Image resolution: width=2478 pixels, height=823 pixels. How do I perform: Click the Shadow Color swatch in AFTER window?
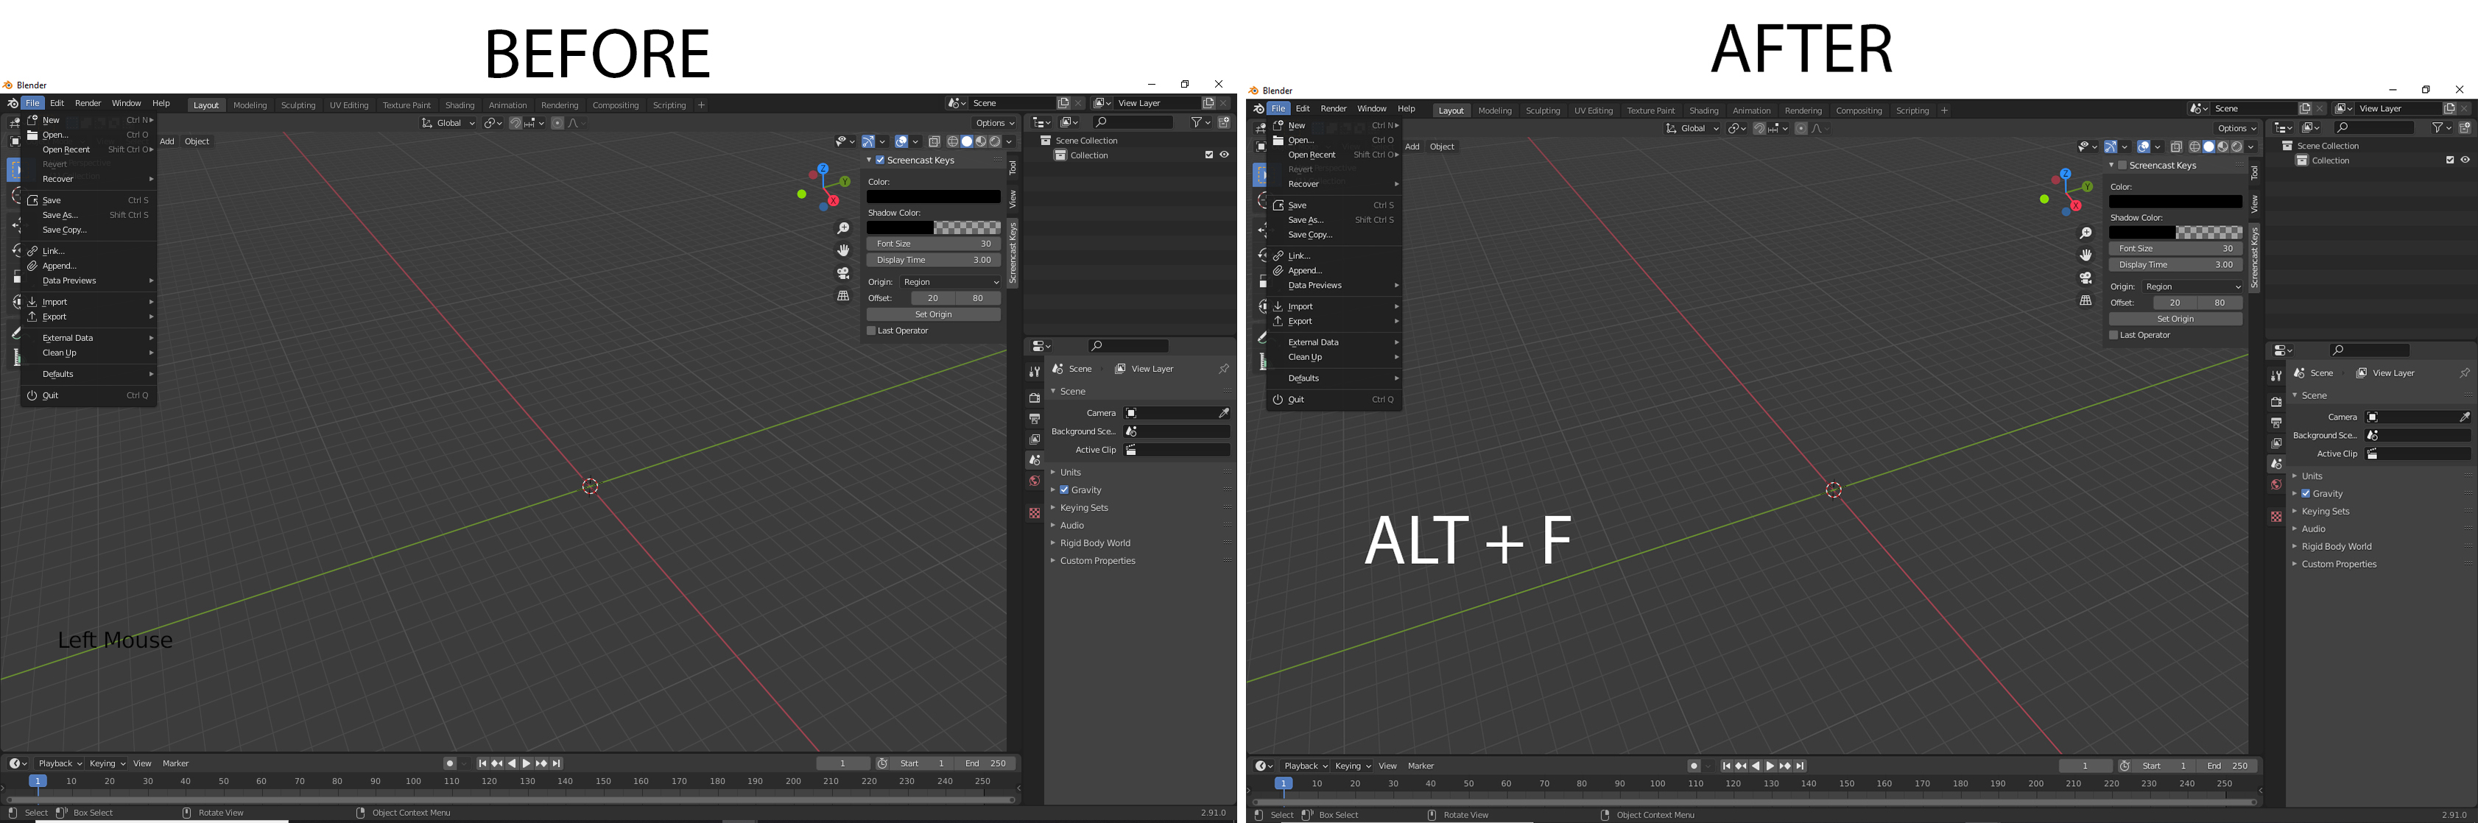[x=2176, y=233]
